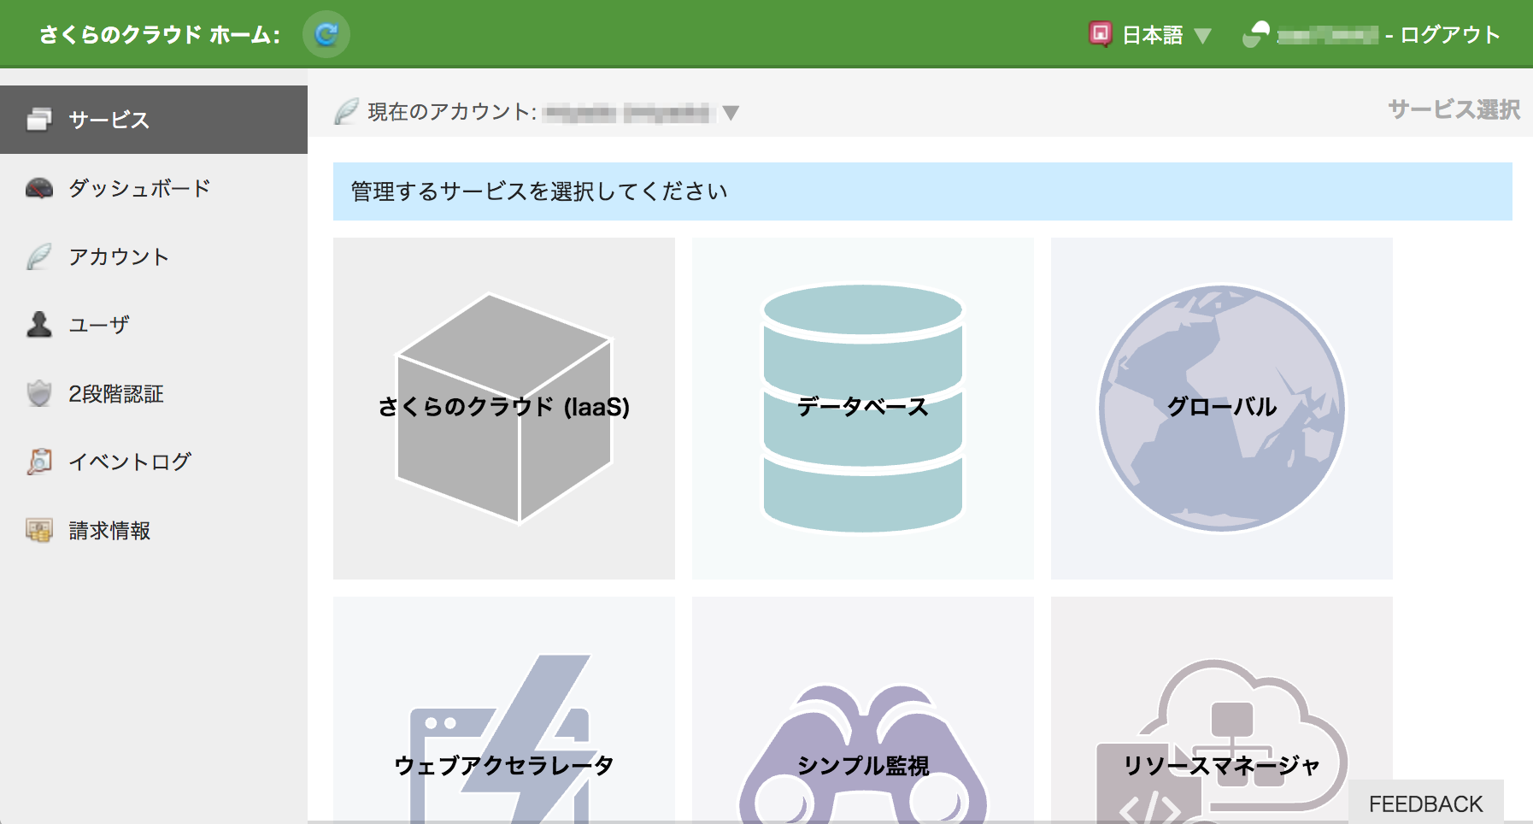Click the サービス windows icon

click(39, 120)
